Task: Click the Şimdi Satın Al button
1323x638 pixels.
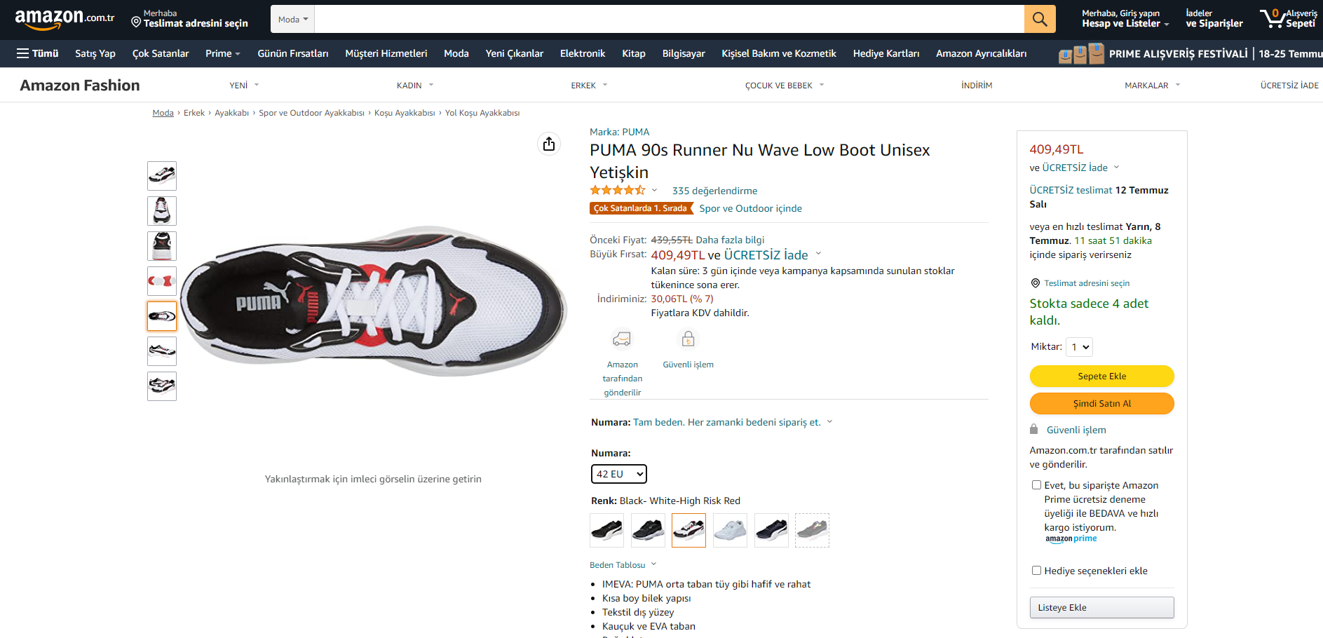Action: 1101,404
